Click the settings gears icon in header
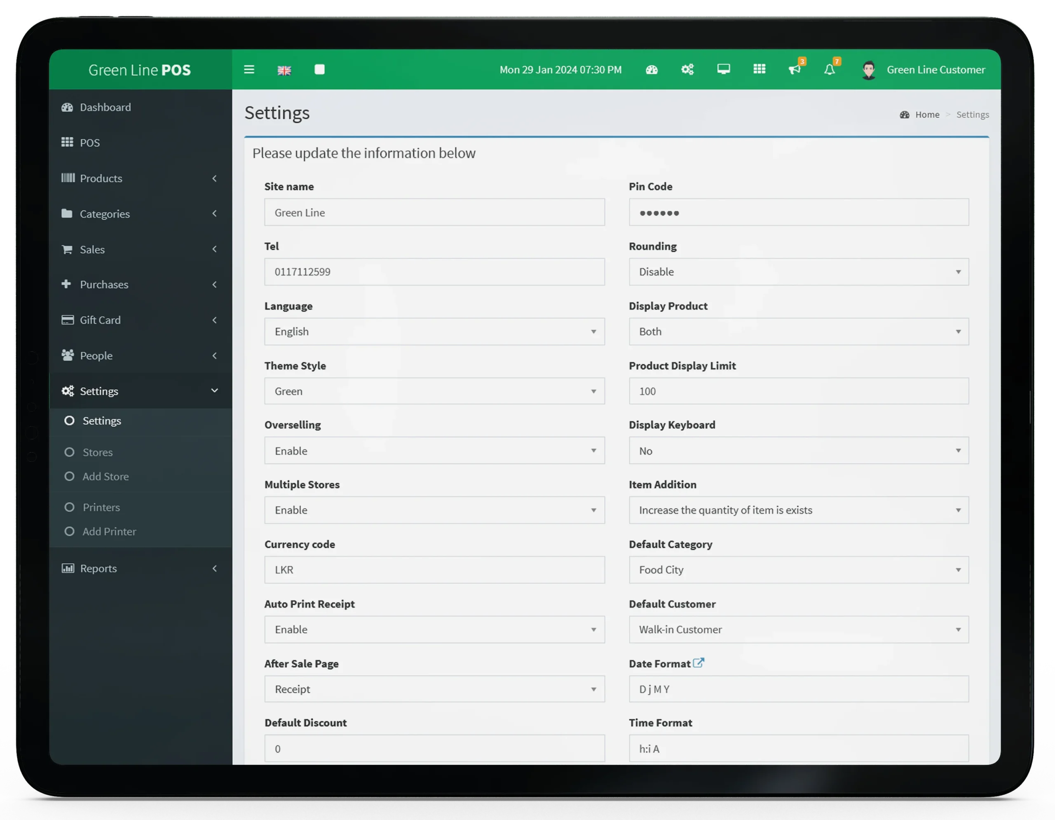Image resolution: width=1055 pixels, height=820 pixels. click(687, 70)
